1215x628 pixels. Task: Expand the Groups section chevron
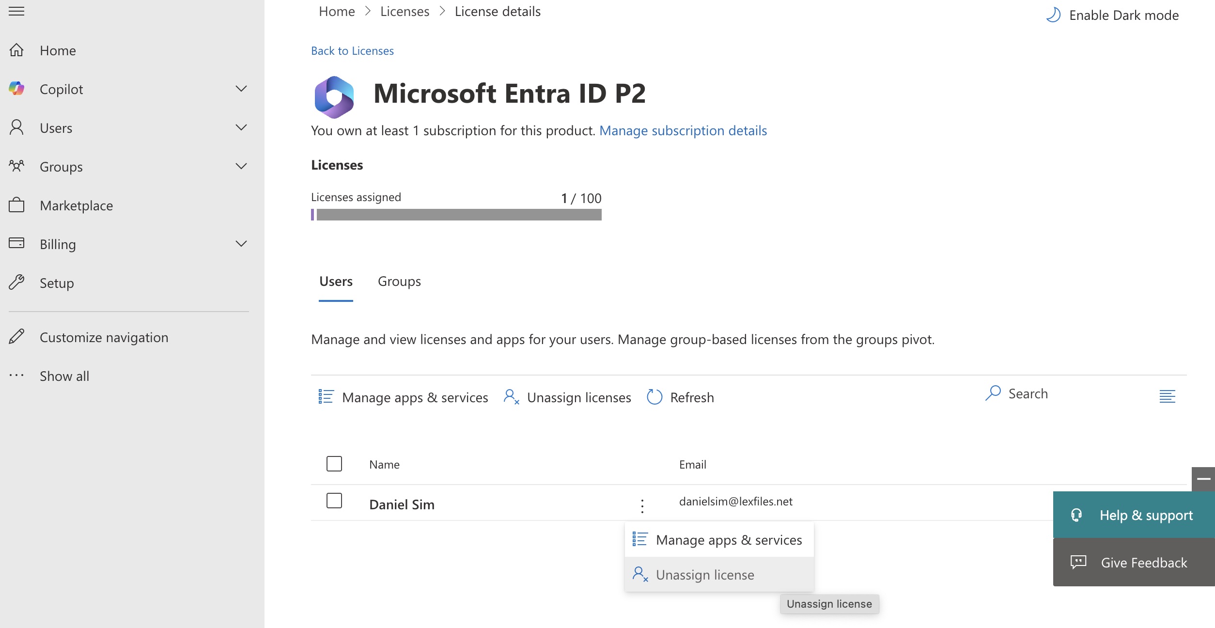click(x=241, y=166)
